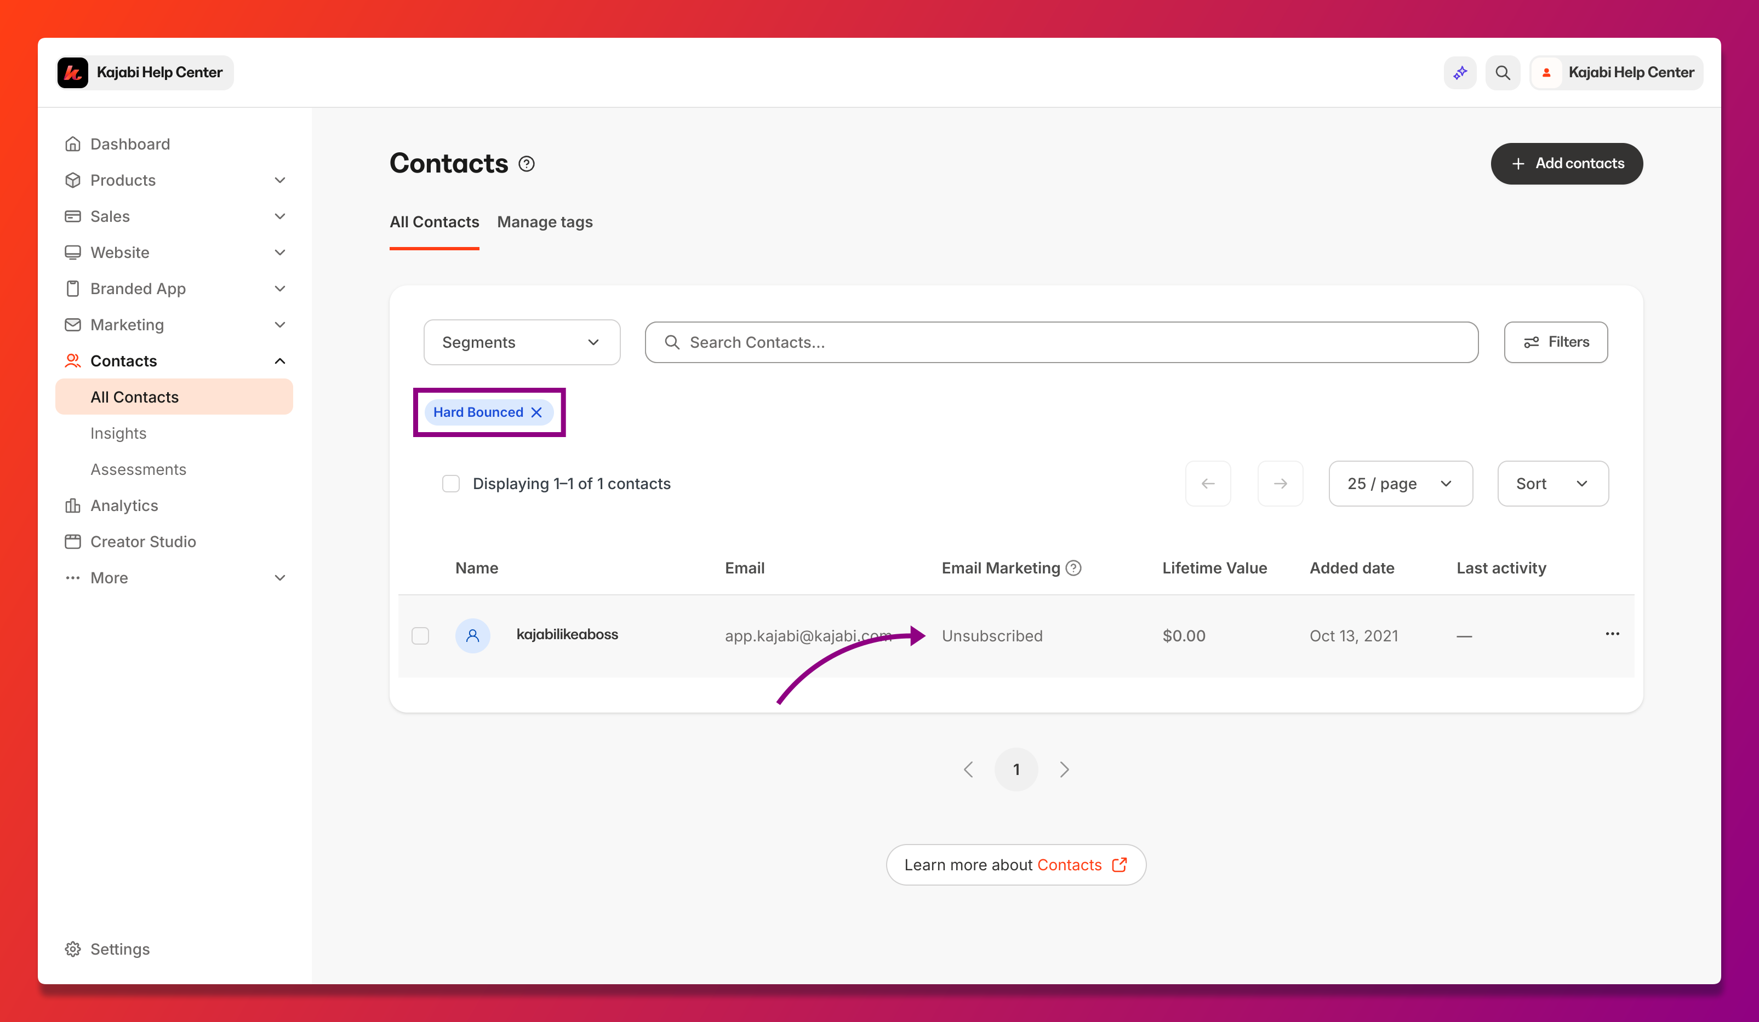Click the external link icon beside Contacts
1759x1022 pixels.
pos(1119,865)
